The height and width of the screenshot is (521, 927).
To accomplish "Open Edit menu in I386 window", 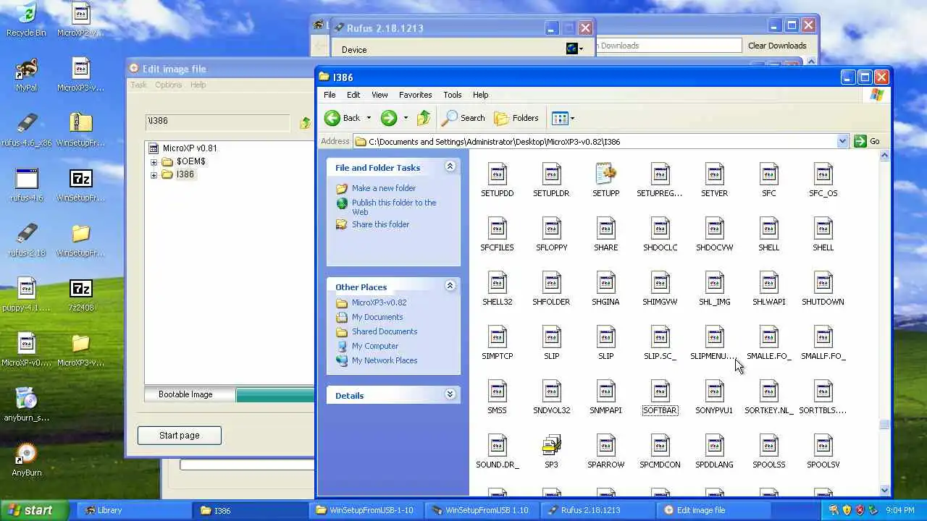I will pos(353,95).
